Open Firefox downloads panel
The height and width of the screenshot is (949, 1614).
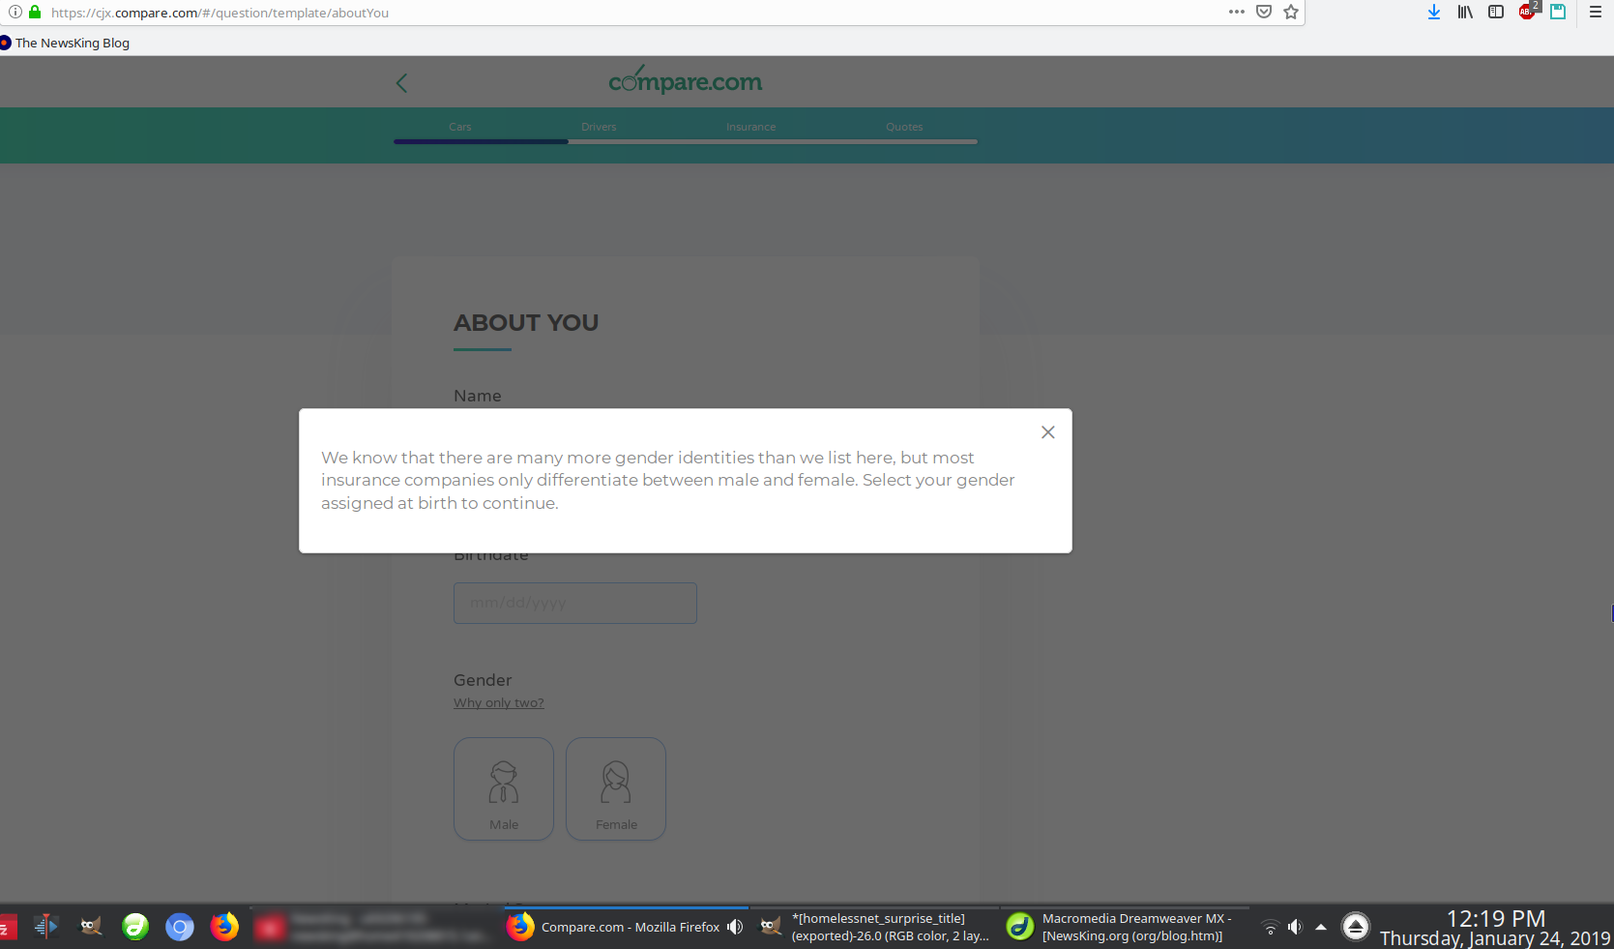pyautogui.click(x=1434, y=13)
